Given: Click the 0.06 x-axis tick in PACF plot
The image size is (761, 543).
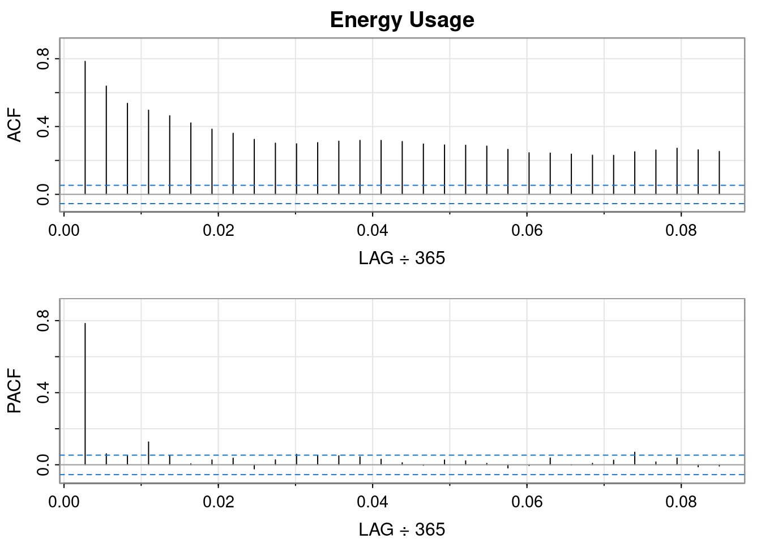Looking at the screenshot, I should point(527,502).
